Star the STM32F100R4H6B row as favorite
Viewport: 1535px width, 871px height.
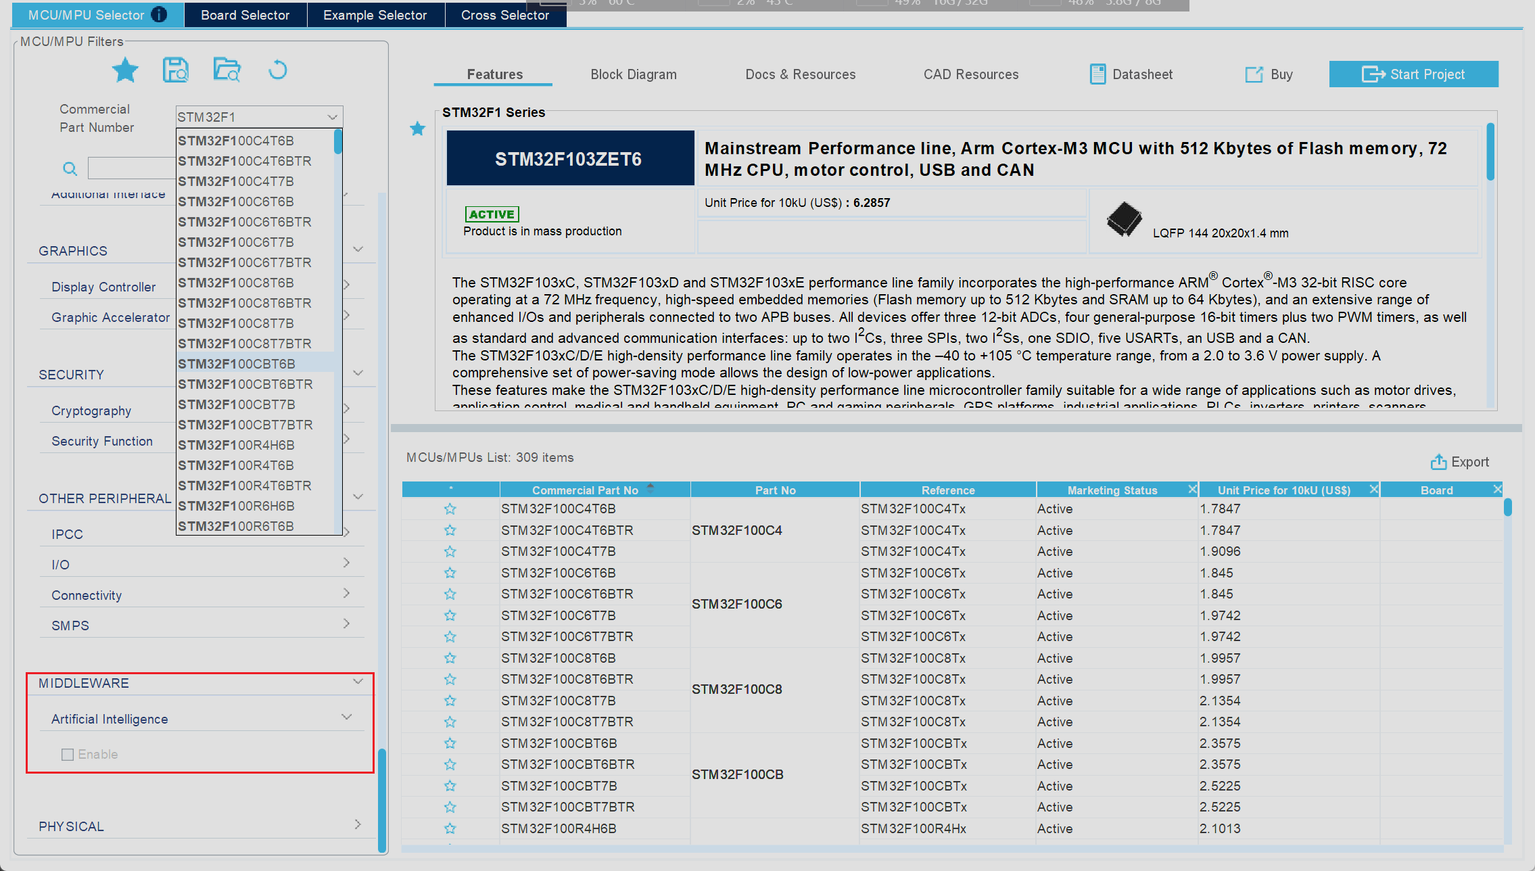click(x=450, y=828)
